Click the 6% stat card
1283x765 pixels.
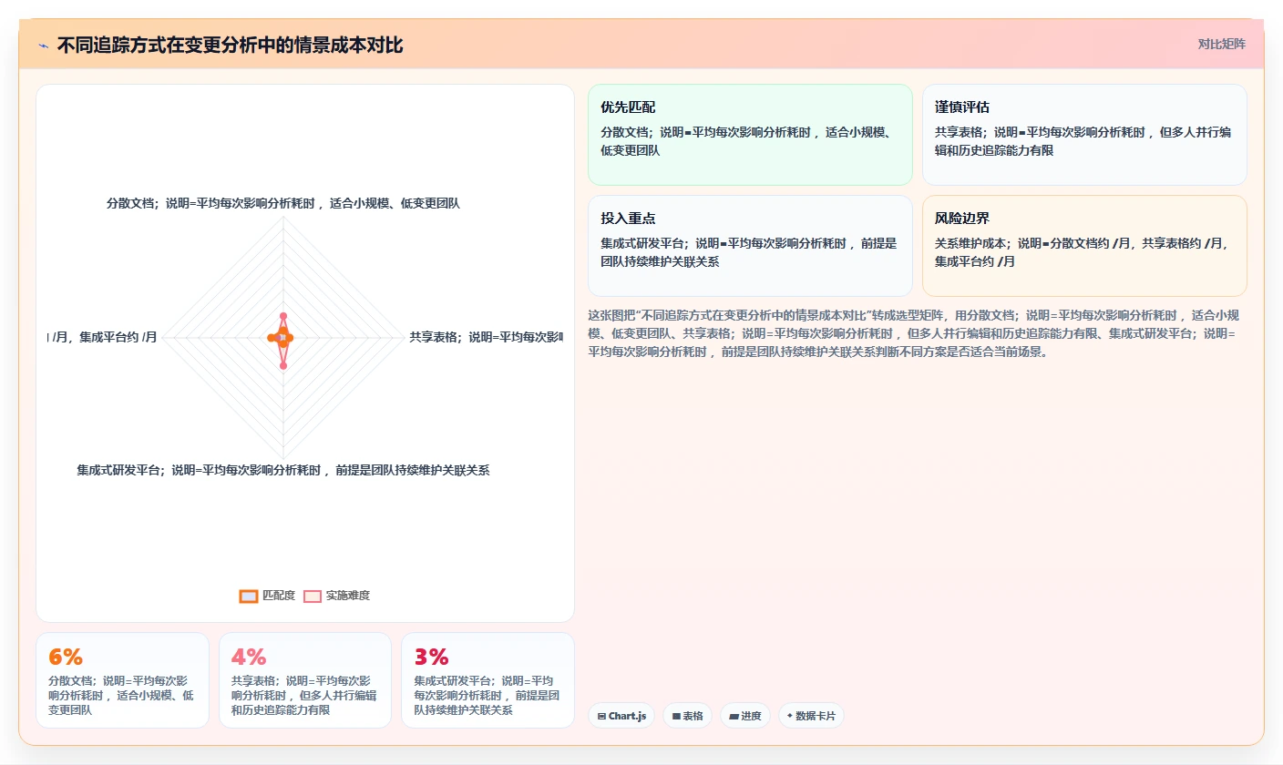pyautogui.click(x=122, y=680)
